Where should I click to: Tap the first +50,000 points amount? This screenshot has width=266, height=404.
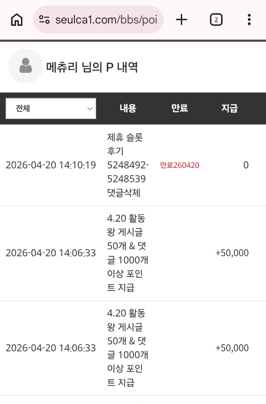(232, 253)
